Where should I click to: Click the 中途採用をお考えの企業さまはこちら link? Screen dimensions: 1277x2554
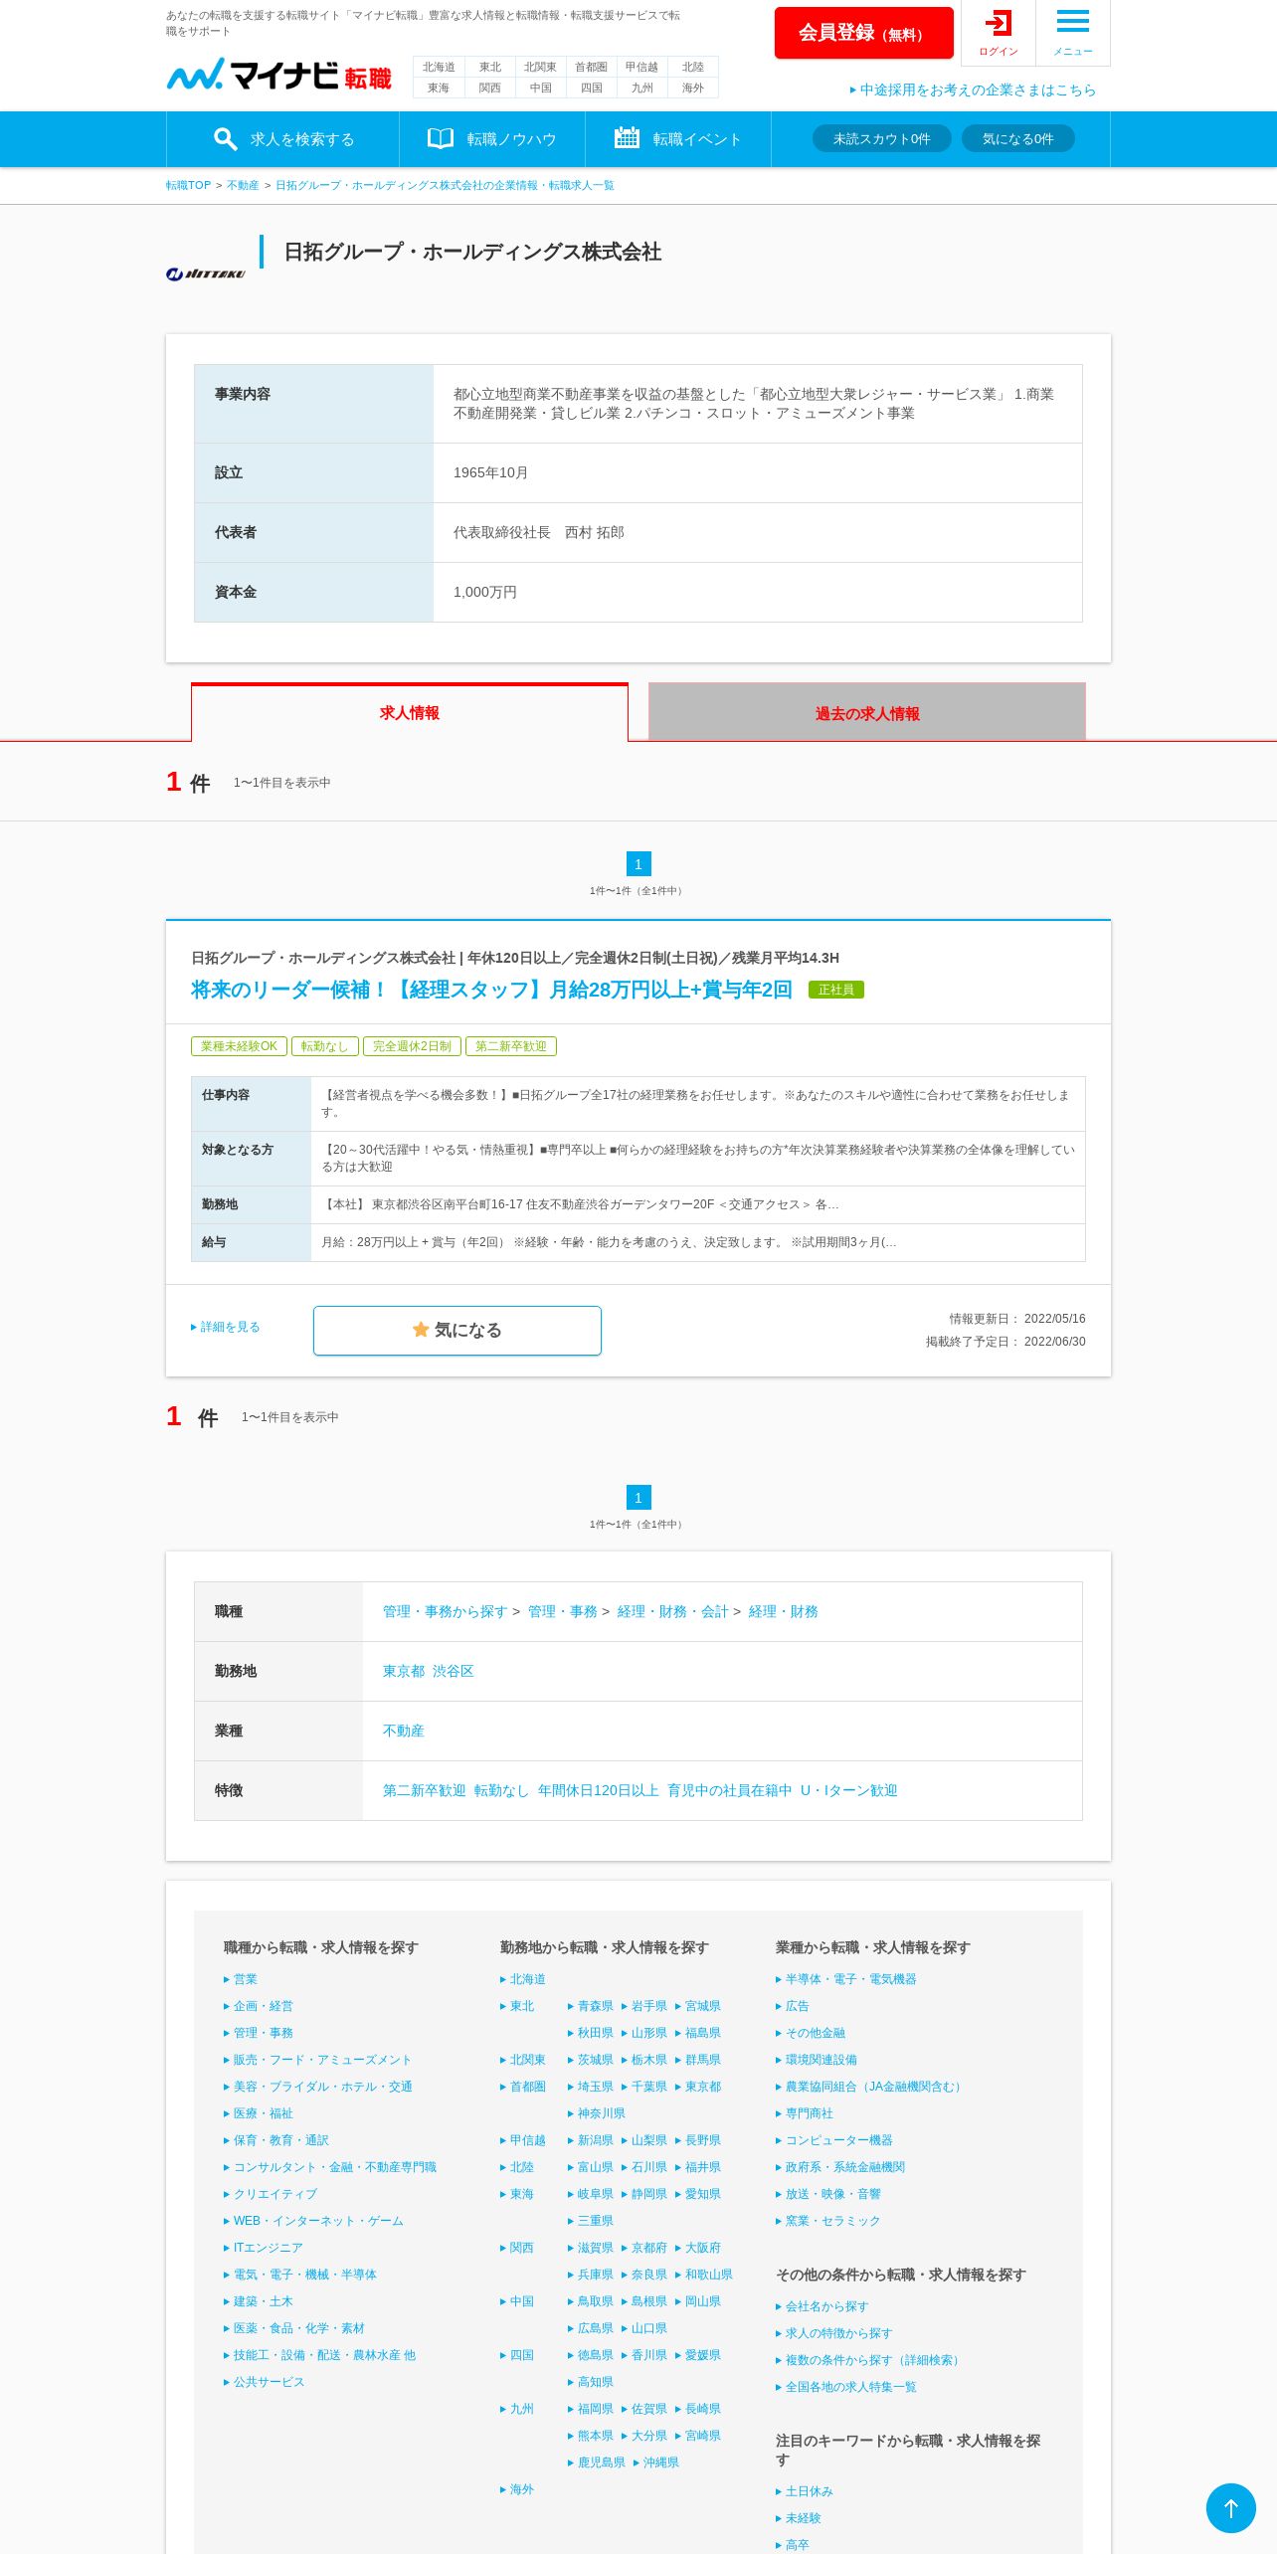pyautogui.click(x=973, y=90)
